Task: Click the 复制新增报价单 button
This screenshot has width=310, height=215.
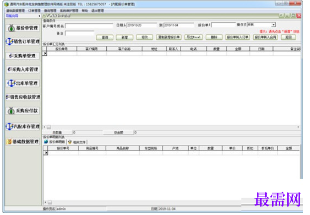Action: click(x=169, y=37)
